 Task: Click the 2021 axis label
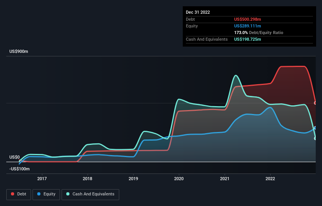click(225, 179)
